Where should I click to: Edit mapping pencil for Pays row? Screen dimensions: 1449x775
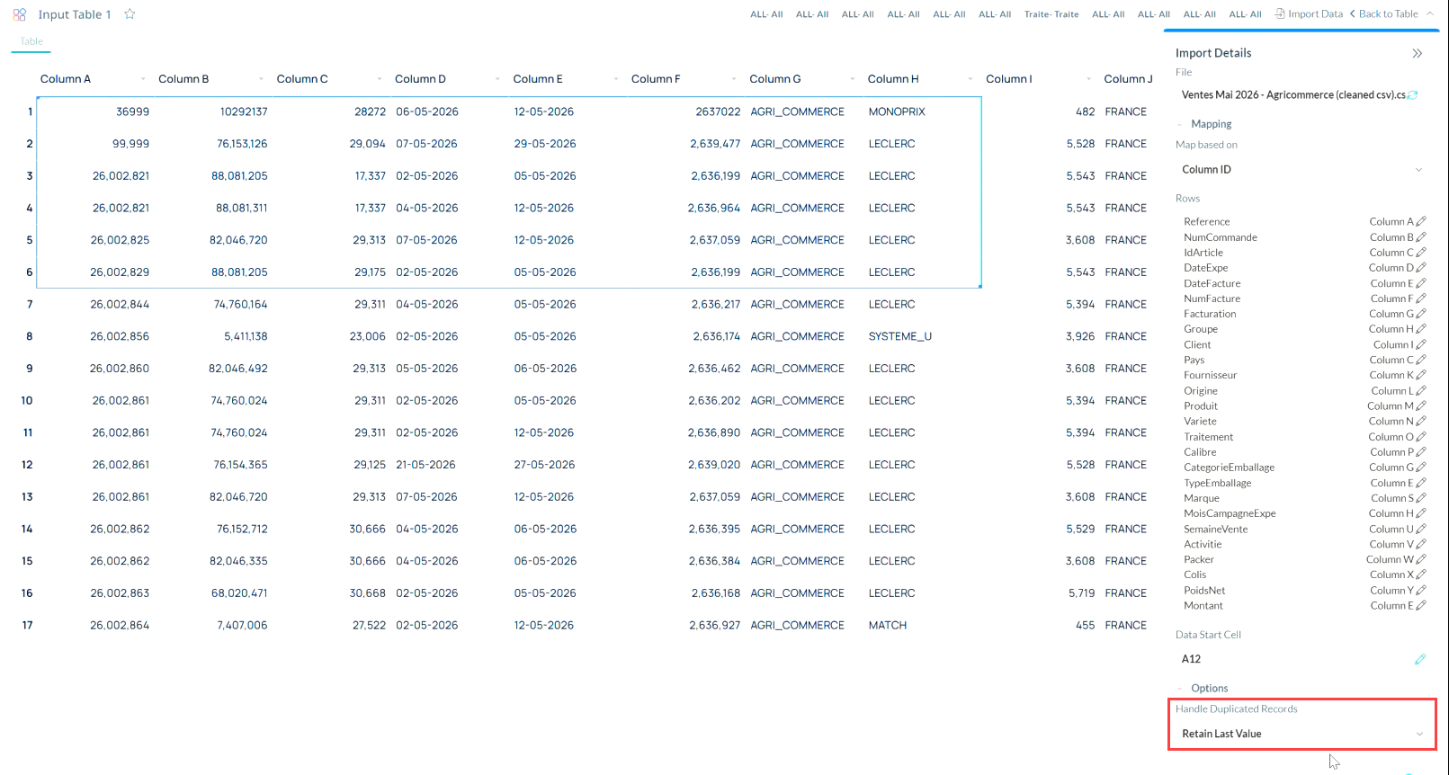click(1421, 360)
